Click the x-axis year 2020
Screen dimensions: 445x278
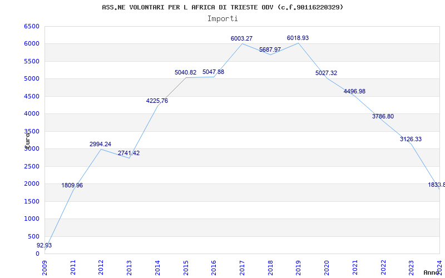coord(327,267)
